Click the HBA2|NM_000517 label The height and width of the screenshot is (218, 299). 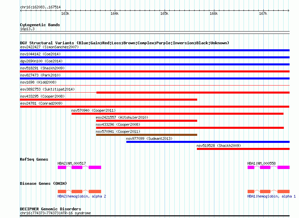tap(72, 163)
